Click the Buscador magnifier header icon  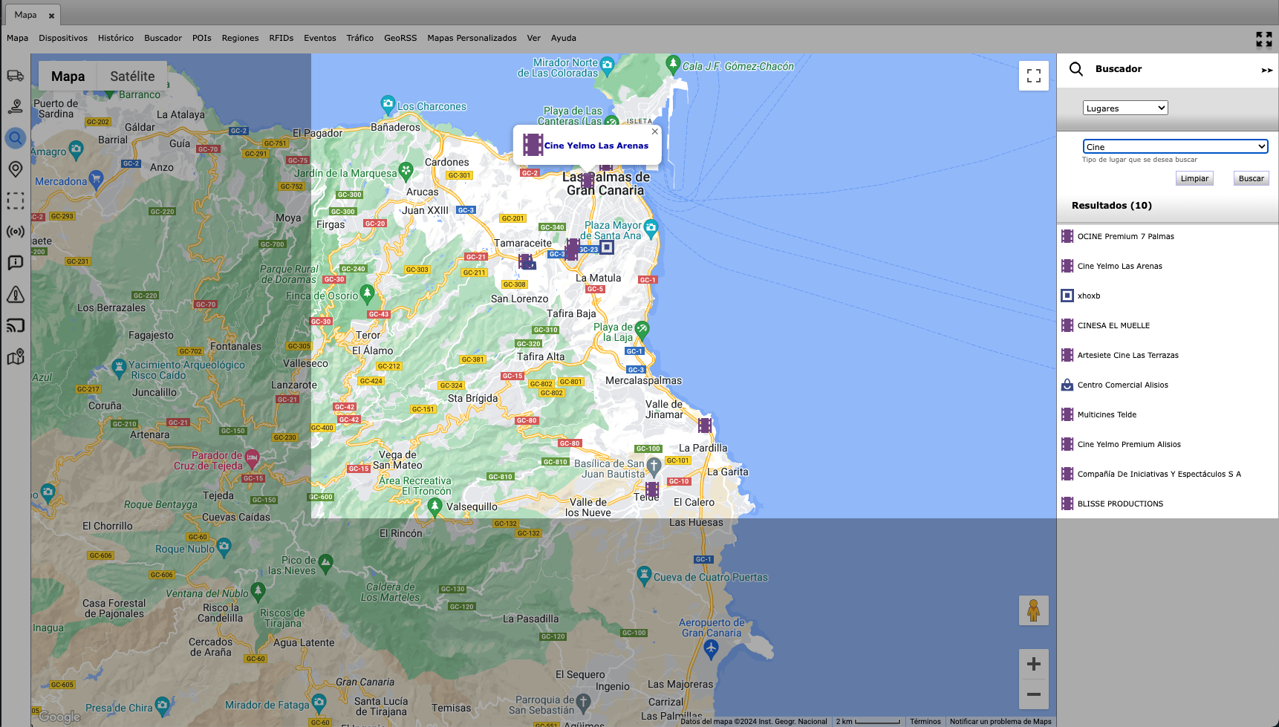click(x=1076, y=69)
